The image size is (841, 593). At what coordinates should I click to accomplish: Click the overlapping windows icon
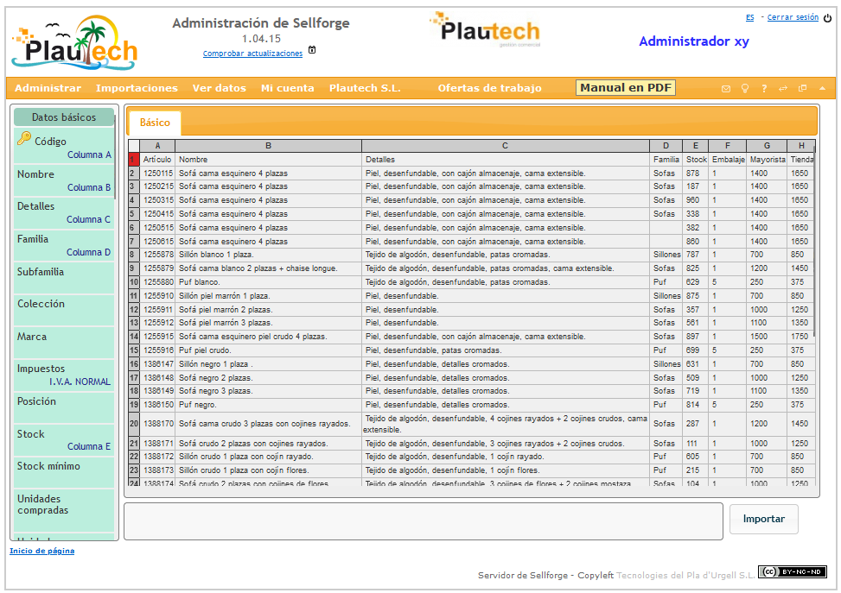pyautogui.click(x=802, y=89)
